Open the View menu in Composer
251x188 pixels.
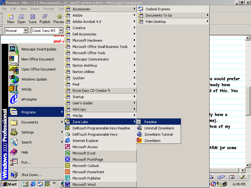(x=23, y=9)
